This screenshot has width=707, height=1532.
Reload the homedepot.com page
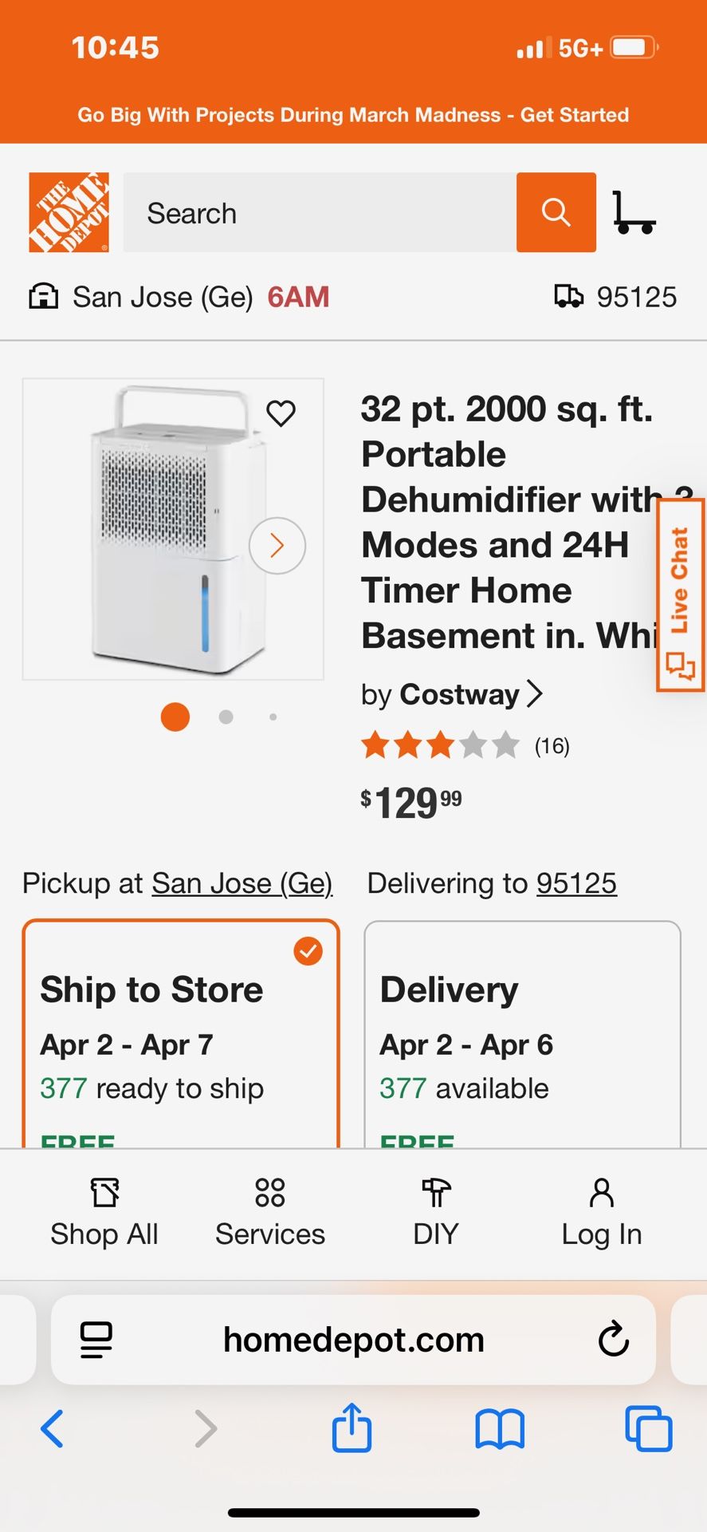pyautogui.click(x=613, y=1340)
